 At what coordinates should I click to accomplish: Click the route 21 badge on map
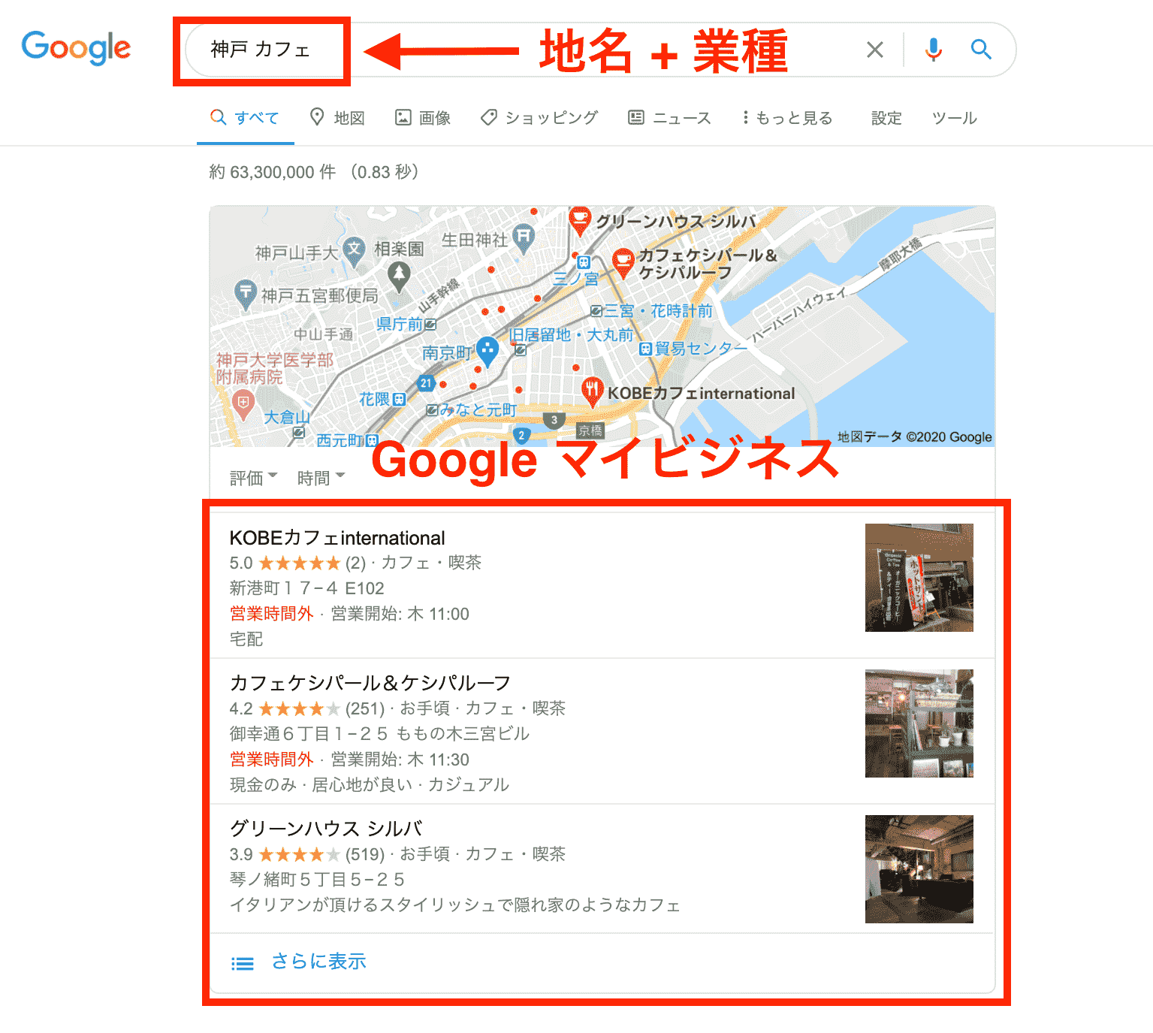pyautogui.click(x=427, y=383)
